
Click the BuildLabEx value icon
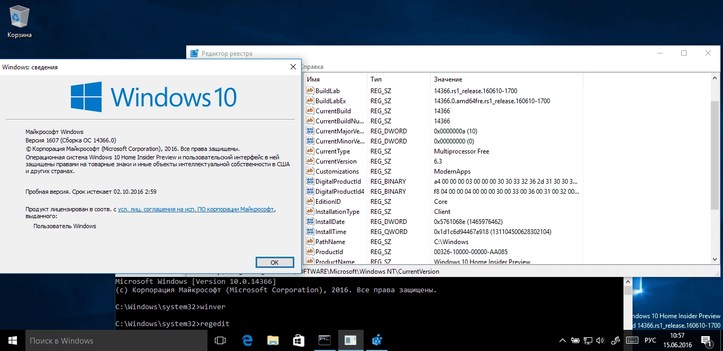point(310,101)
